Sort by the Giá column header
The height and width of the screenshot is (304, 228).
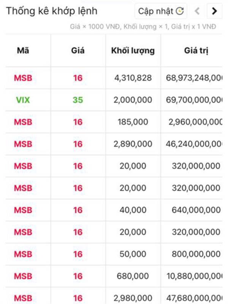[78, 51]
